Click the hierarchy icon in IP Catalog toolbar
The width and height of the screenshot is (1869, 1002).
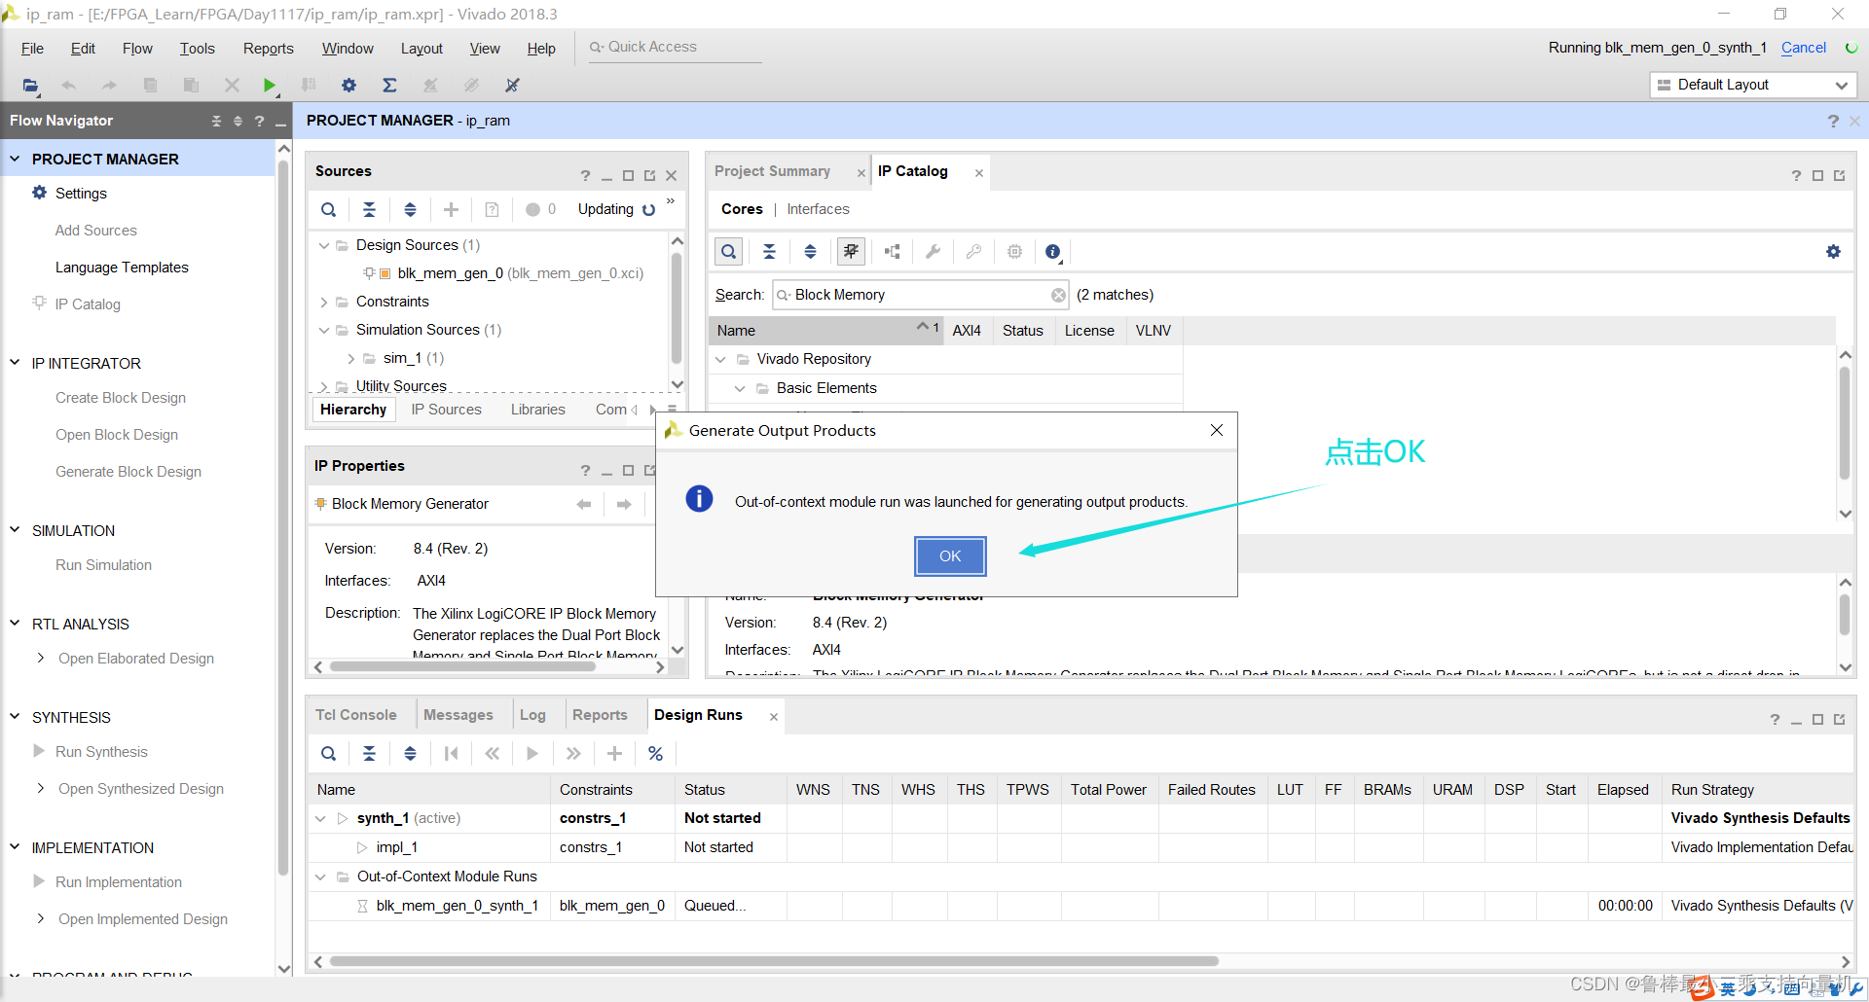[x=892, y=252]
